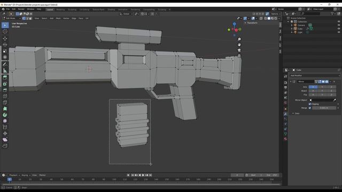Screen dimensions: 342x192
Task: Click the timeline current frame marker
Action: (10, 180)
